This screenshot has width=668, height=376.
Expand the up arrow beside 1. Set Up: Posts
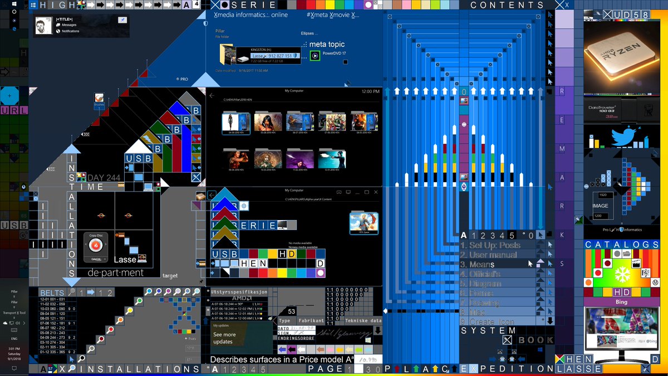click(x=540, y=245)
